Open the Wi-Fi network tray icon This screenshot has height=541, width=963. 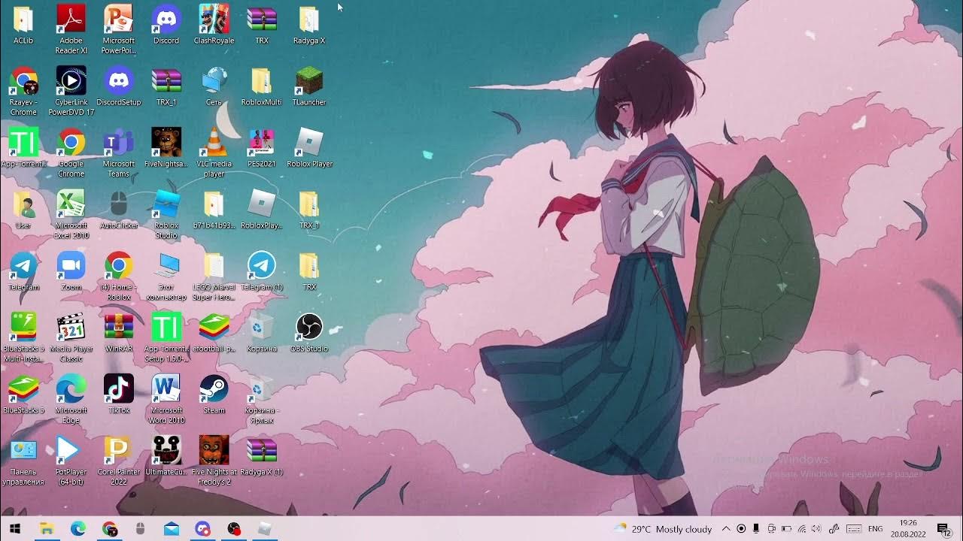[802, 529]
